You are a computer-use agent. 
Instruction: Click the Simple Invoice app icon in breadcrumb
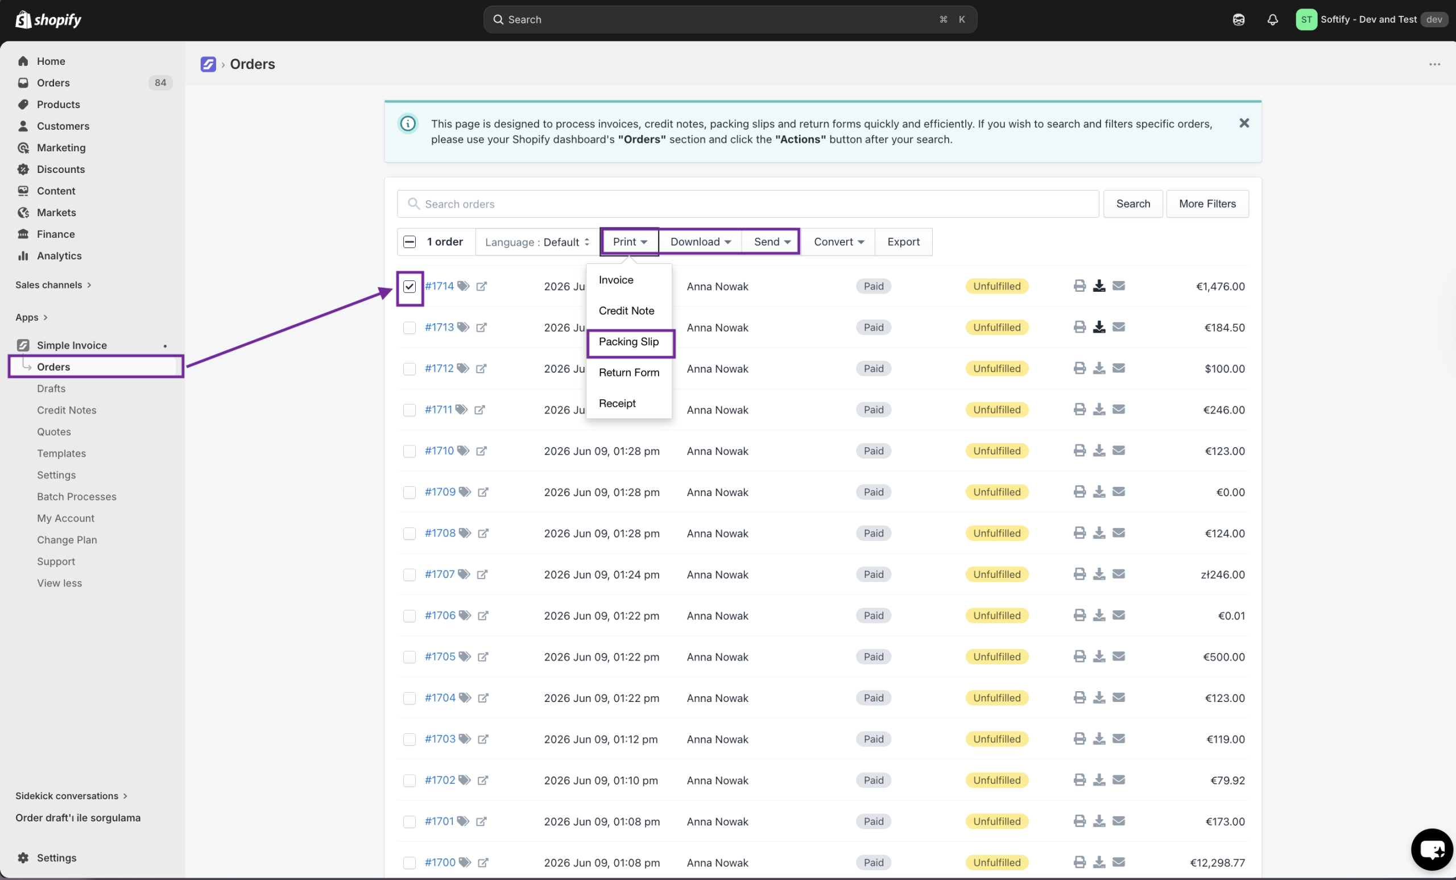[208, 64]
